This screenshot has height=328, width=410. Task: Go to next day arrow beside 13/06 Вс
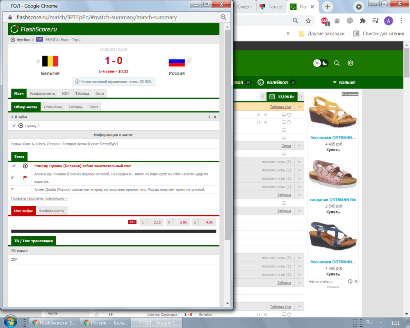click(301, 96)
